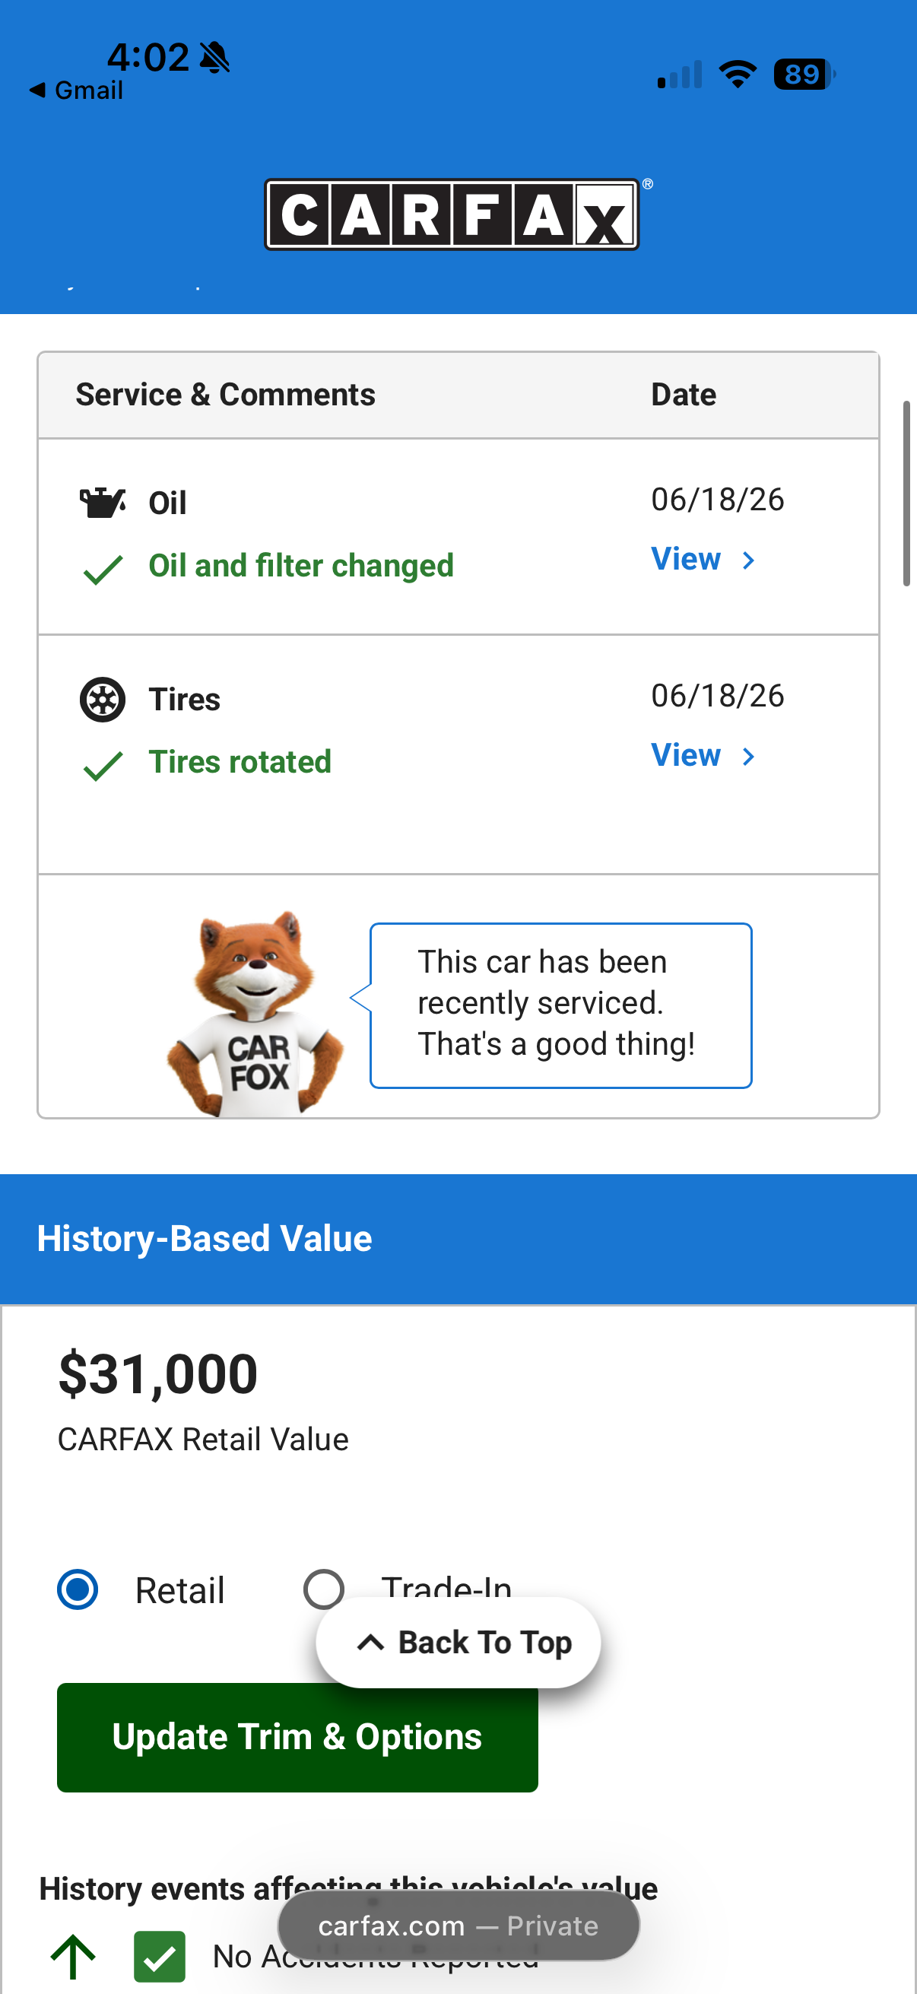
Task: Click the Back To Top up-chevron
Action: point(370,1642)
